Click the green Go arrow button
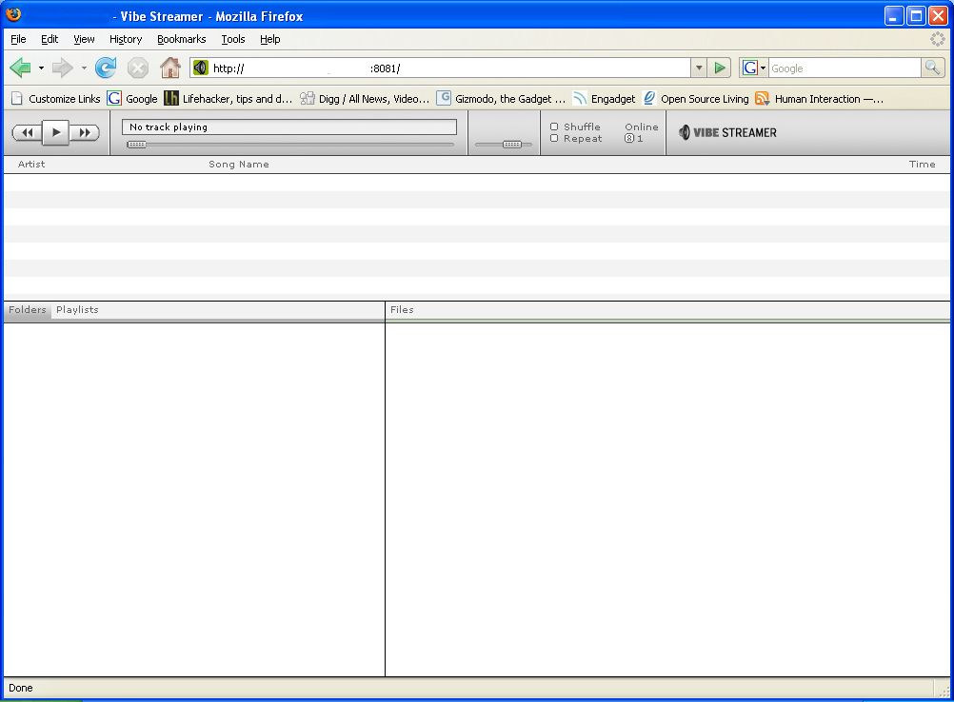The height and width of the screenshot is (702, 954). pyautogui.click(x=720, y=68)
